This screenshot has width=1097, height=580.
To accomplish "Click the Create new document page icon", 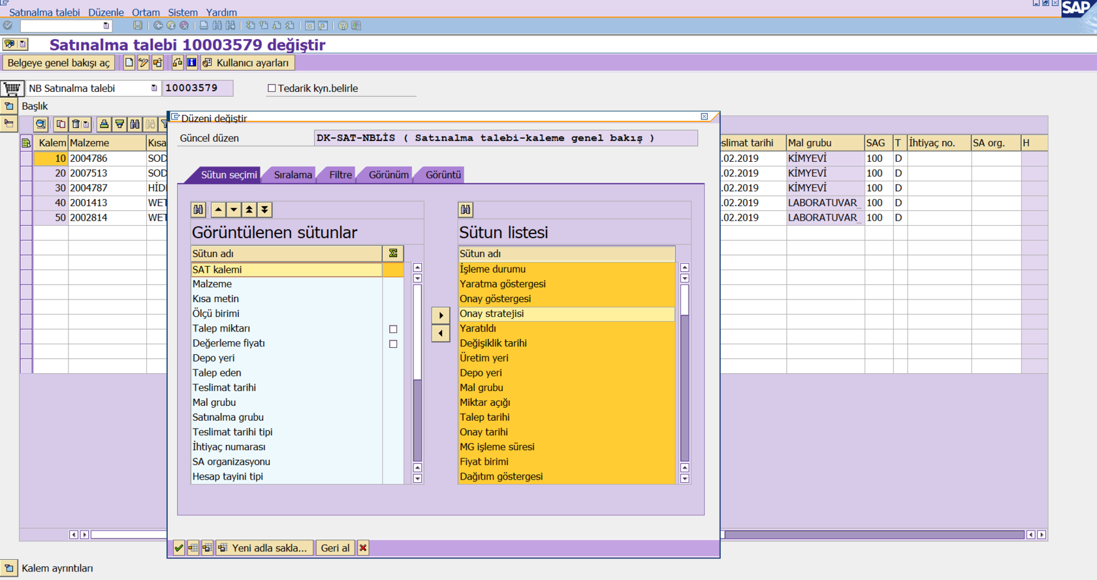I will click(x=129, y=63).
